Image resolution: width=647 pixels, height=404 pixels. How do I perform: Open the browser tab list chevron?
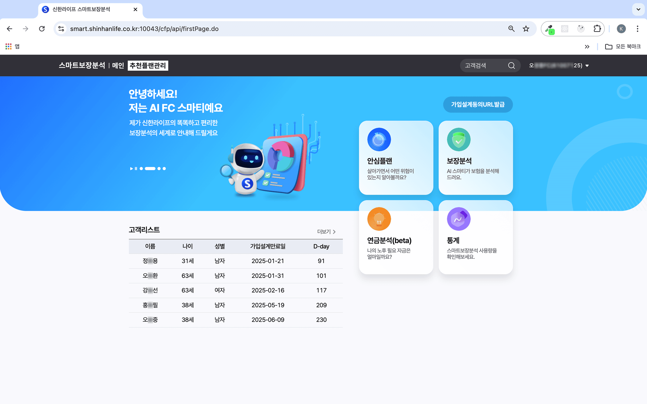click(638, 10)
